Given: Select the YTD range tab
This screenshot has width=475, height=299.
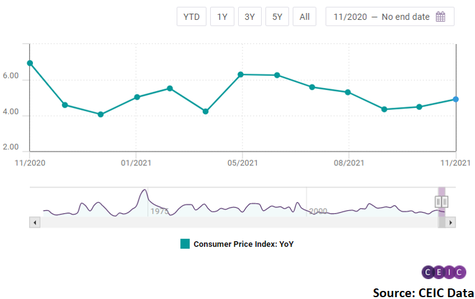Looking at the screenshot, I should pos(191,17).
